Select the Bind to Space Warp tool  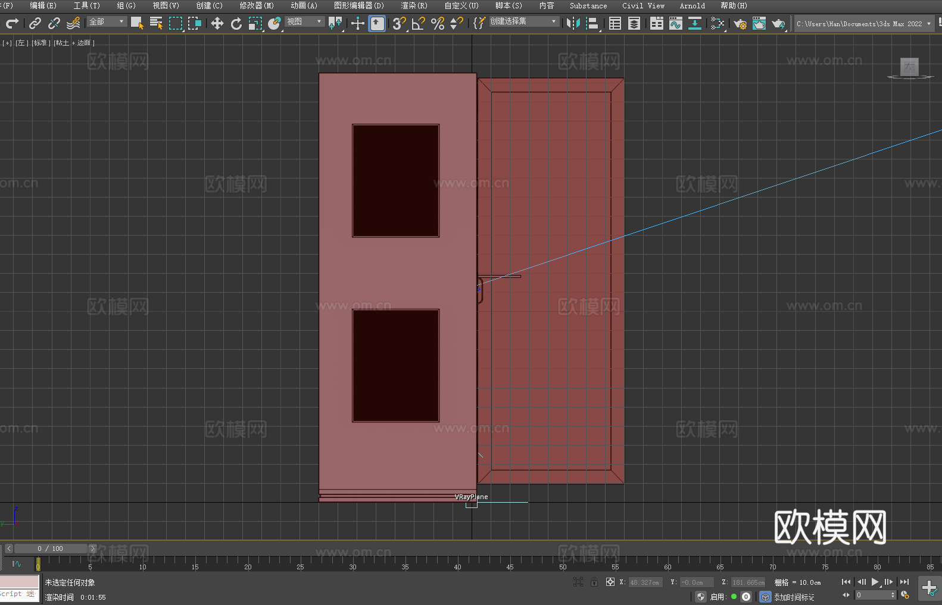point(73,23)
